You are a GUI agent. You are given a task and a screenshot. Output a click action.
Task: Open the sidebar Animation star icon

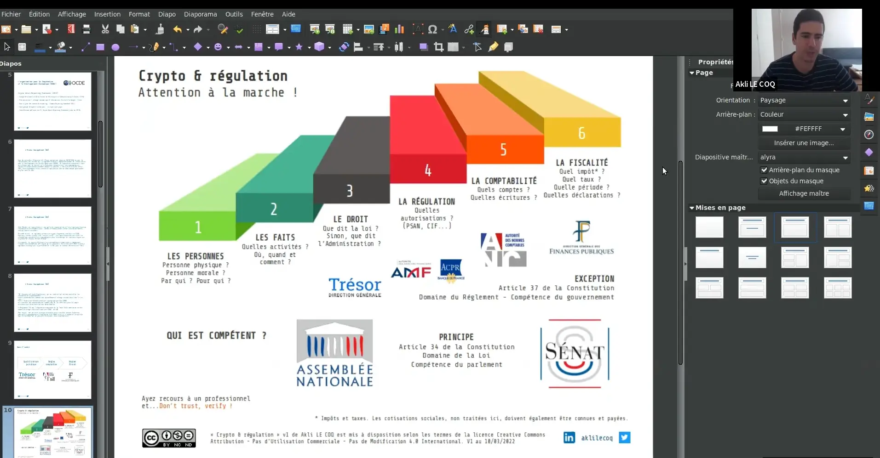(869, 188)
